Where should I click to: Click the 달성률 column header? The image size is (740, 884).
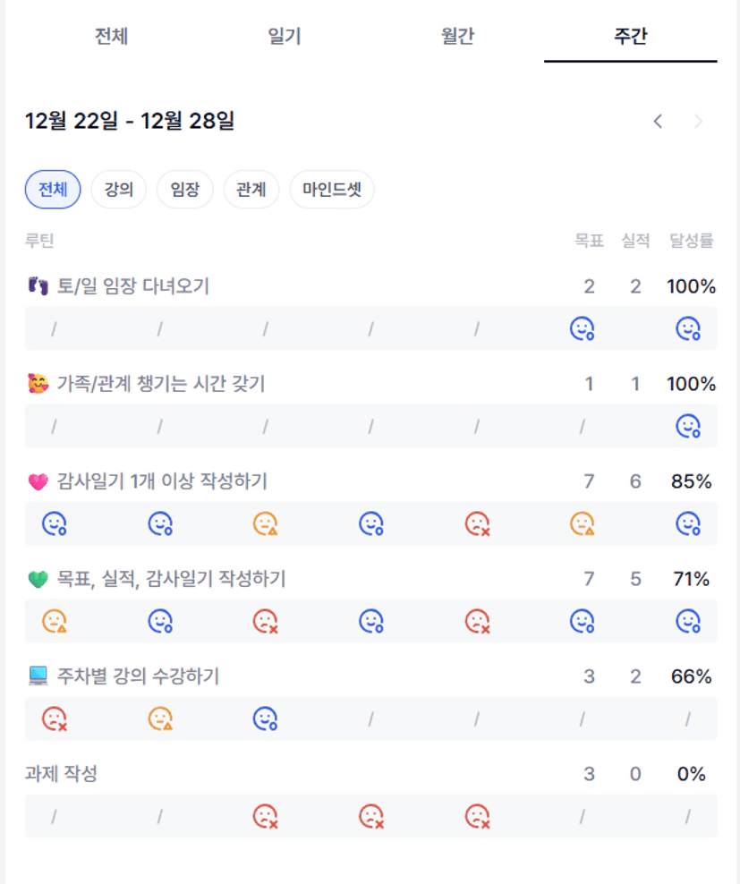[x=693, y=241]
